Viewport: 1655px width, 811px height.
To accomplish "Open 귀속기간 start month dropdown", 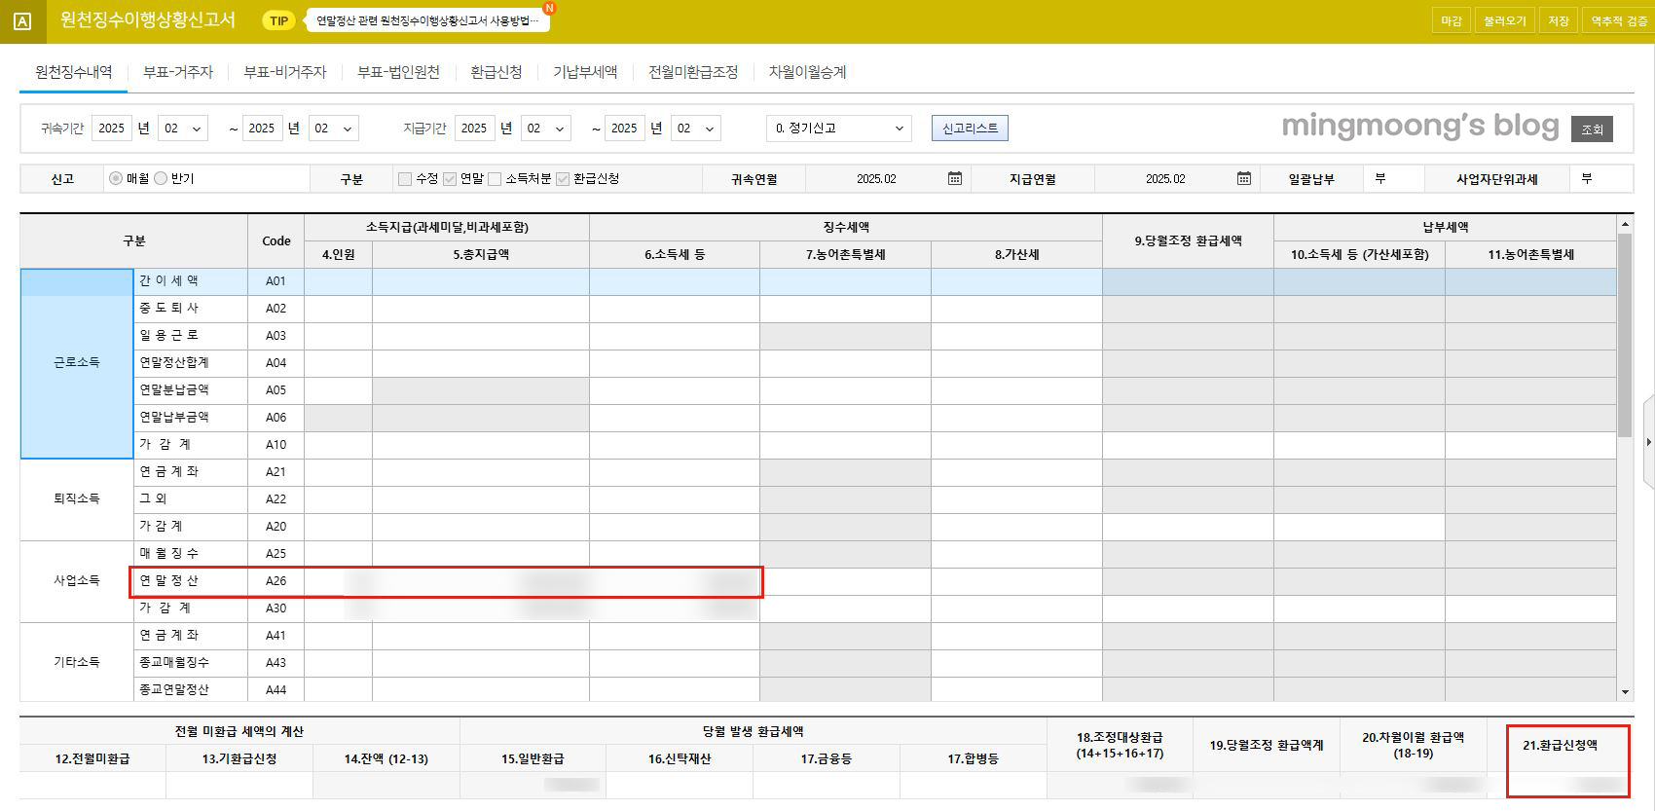I will coord(183,129).
